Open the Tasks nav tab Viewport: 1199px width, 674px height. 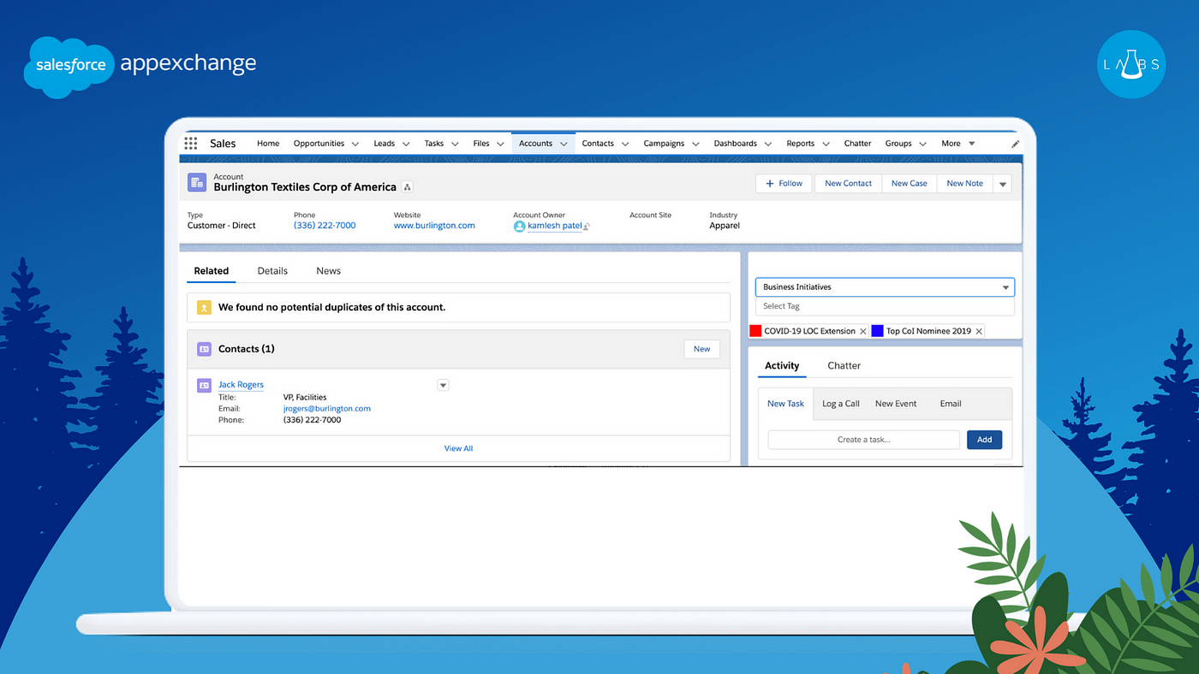[434, 144]
